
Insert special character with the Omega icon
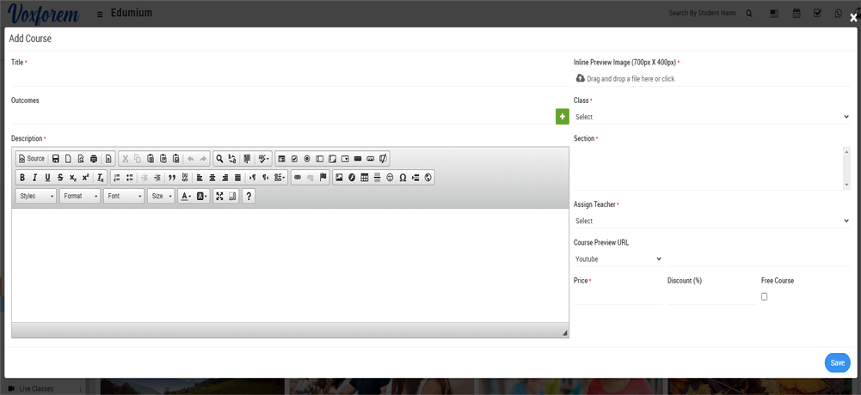pyautogui.click(x=403, y=178)
